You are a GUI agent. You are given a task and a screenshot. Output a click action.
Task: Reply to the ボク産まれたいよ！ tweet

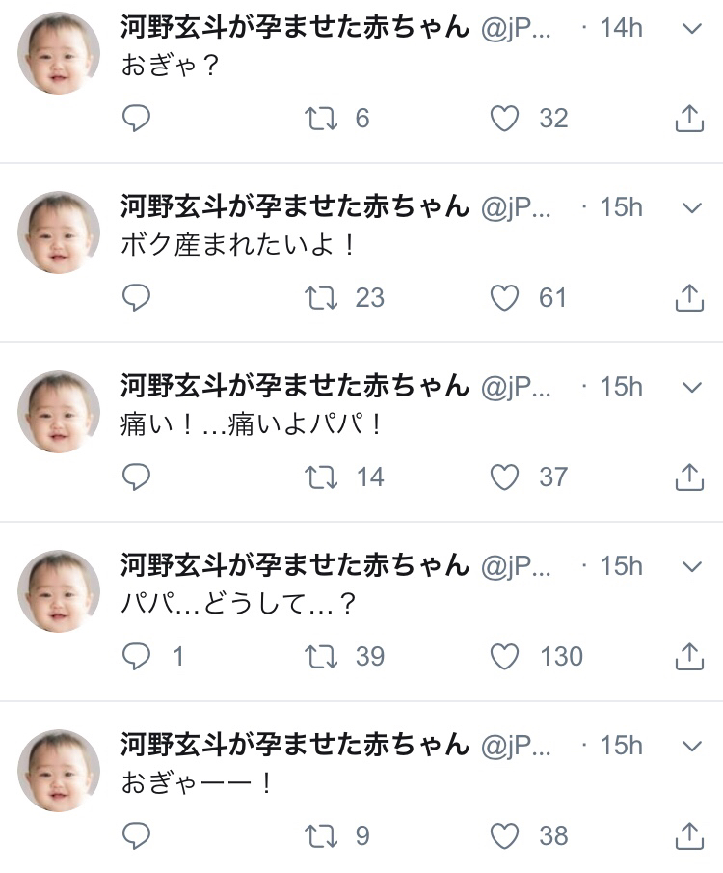click(137, 297)
